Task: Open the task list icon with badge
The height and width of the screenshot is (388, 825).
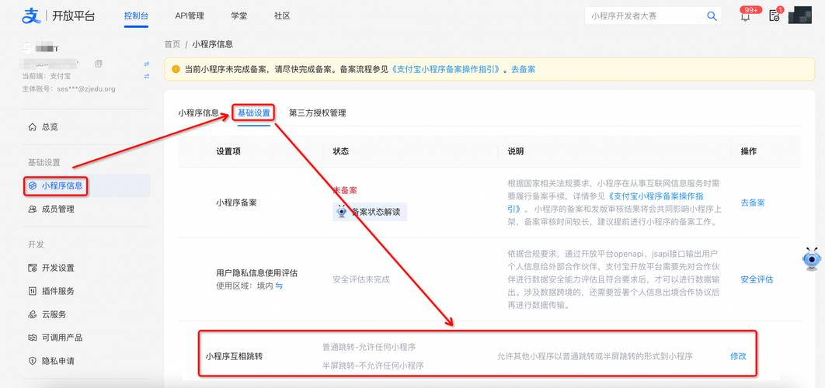Action: point(774,16)
